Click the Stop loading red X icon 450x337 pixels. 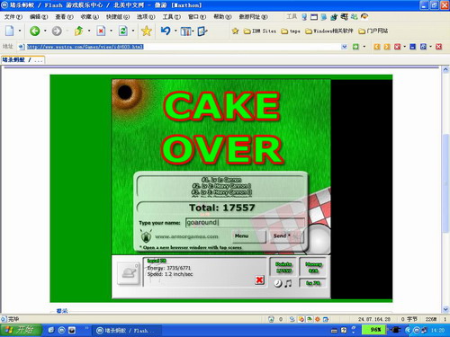click(x=101, y=31)
